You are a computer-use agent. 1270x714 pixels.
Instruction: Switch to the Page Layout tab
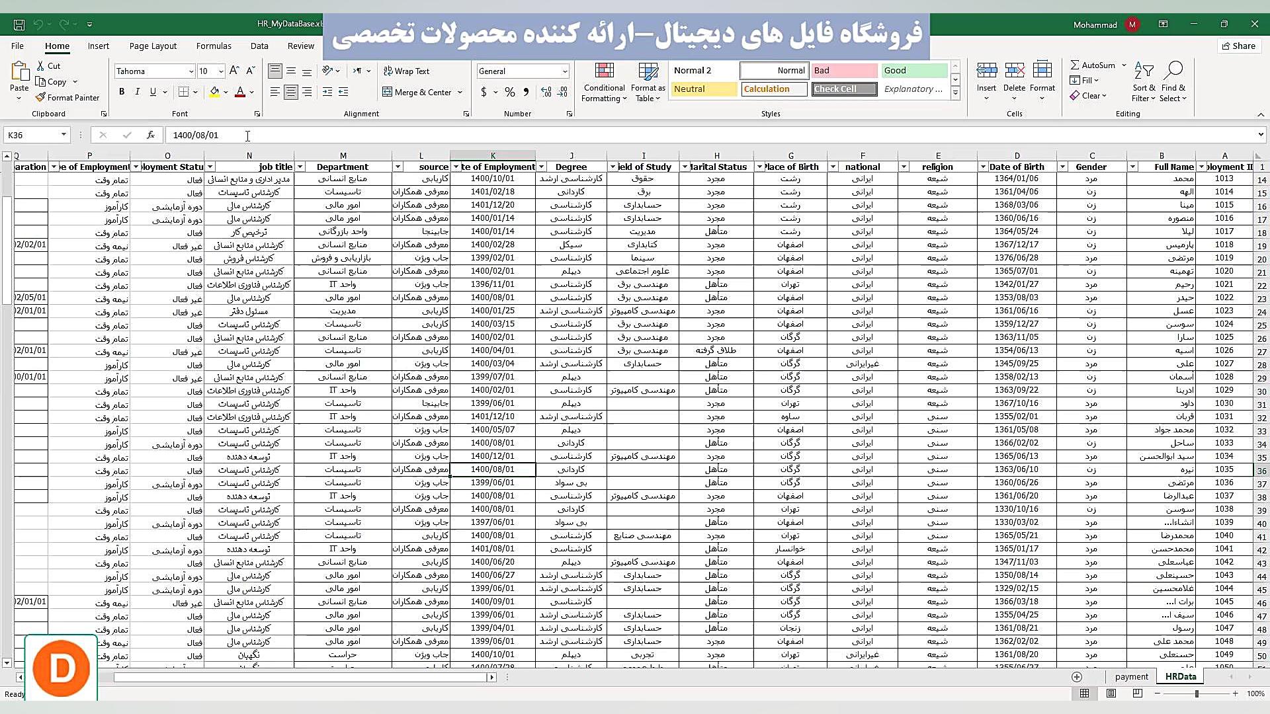(x=153, y=46)
